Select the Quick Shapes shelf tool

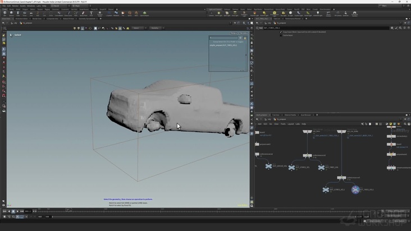click(144, 13)
